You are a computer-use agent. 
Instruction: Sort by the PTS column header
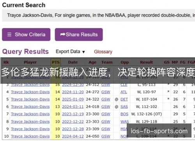coord(56,62)
